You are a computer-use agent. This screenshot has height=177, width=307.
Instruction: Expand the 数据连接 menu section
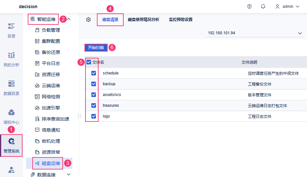pos(69,175)
